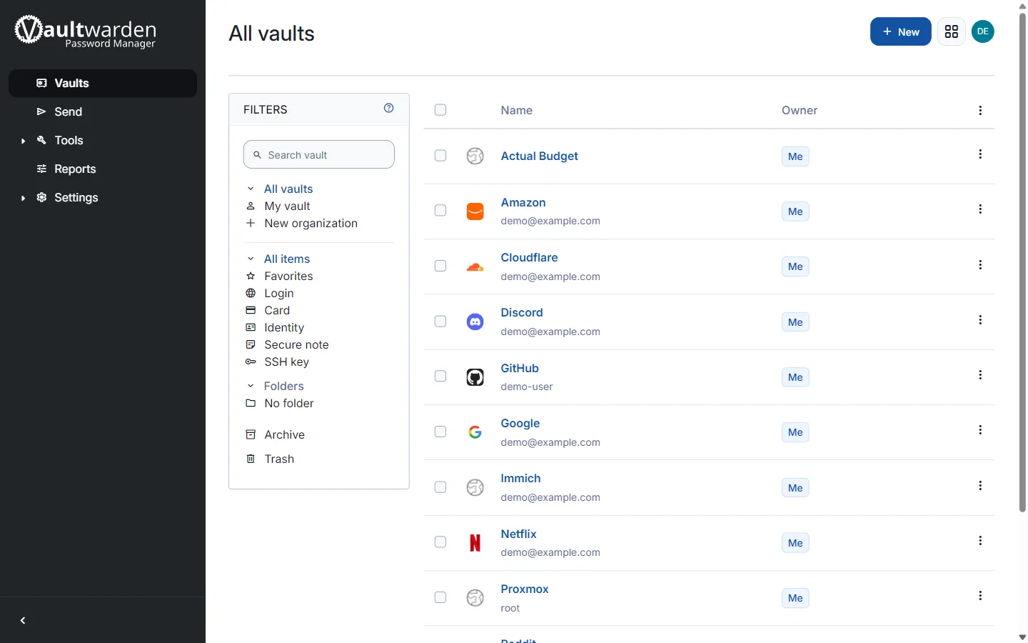Check the Actual Budget row checkbox
Image resolution: width=1028 pixels, height=643 pixels.
tap(440, 156)
